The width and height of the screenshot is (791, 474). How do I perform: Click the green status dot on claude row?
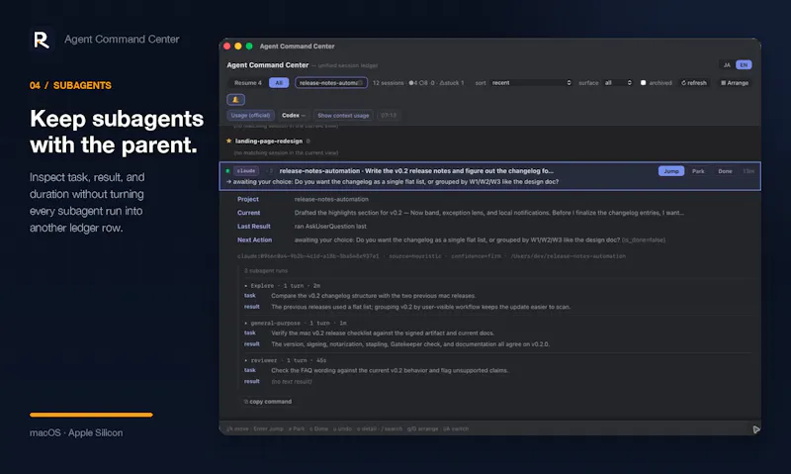click(228, 170)
